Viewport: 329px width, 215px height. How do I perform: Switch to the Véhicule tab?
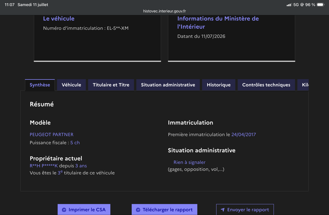click(71, 85)
